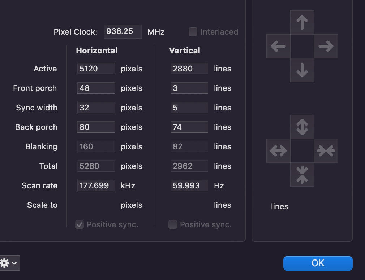The height and width of the screenshot is (280, 365).
Task: Confirm settings with the OK button
Action: (318, 263)
